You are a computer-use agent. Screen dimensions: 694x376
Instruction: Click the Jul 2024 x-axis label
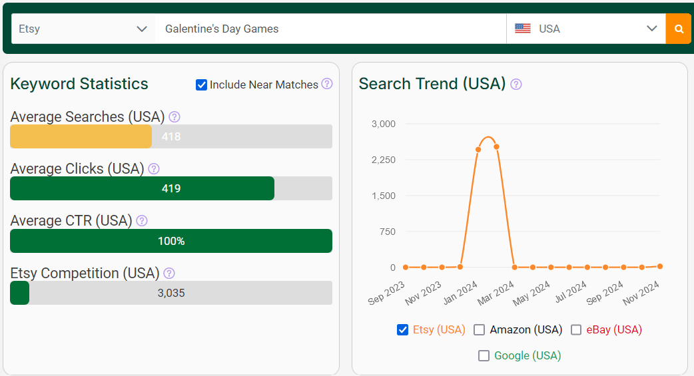tap(571, 292)
